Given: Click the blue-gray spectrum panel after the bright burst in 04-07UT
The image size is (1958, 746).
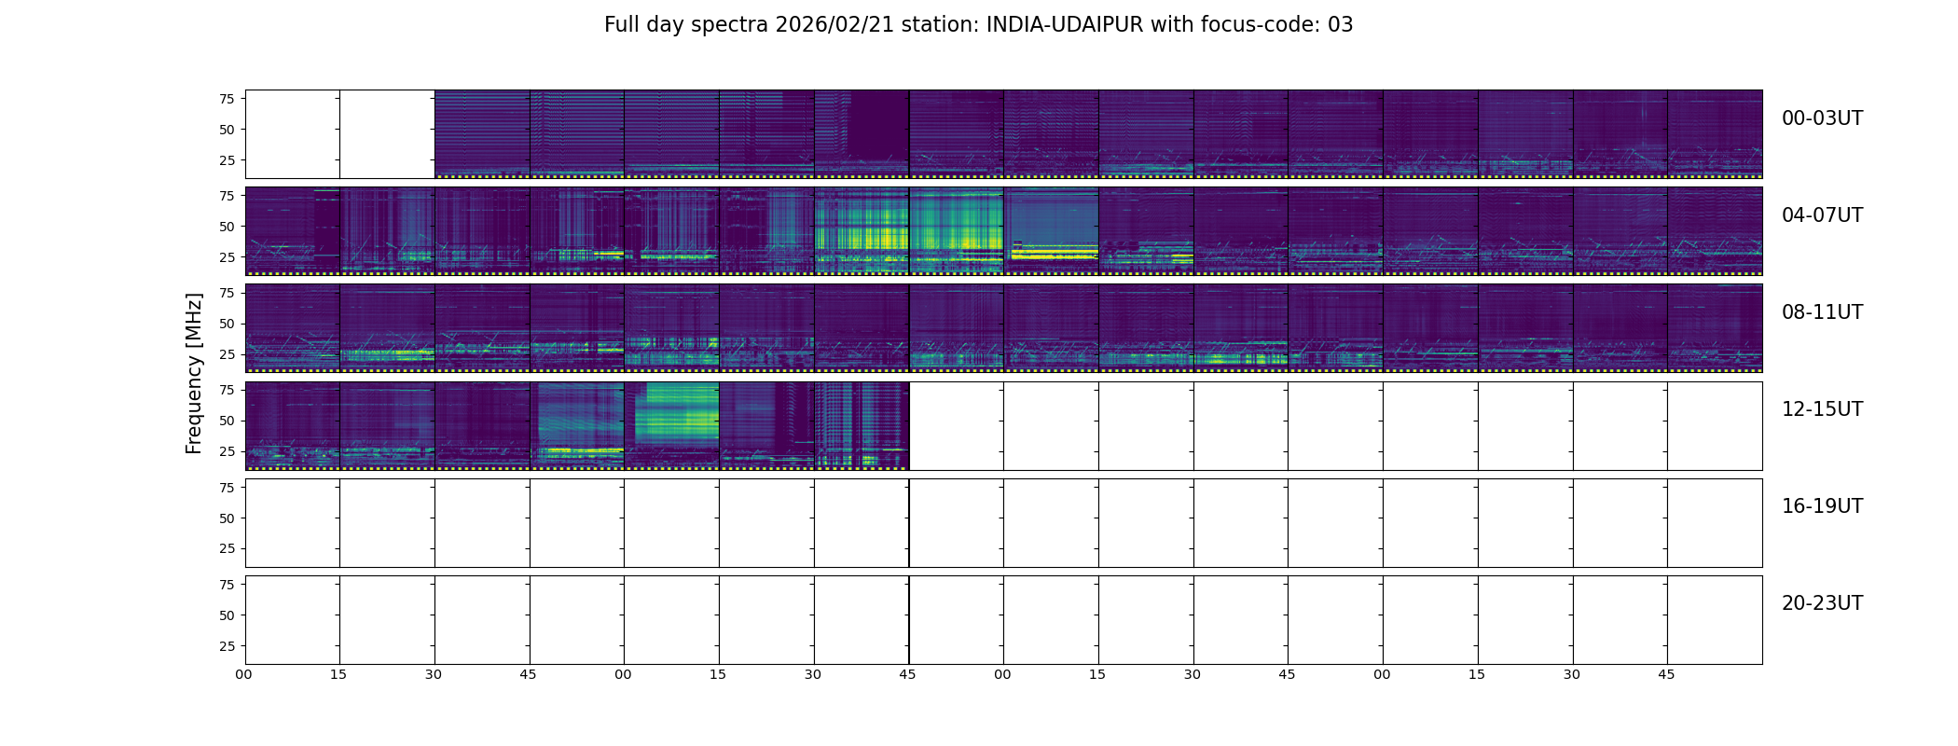Looking at the screenshot, I should point(1051,231).
